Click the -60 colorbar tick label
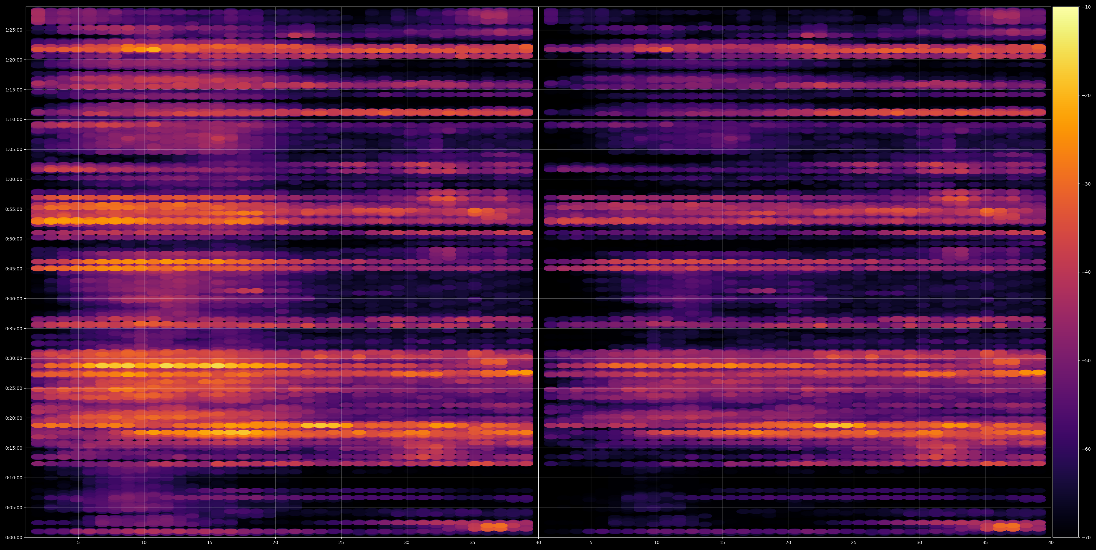 coord(1086,449)
